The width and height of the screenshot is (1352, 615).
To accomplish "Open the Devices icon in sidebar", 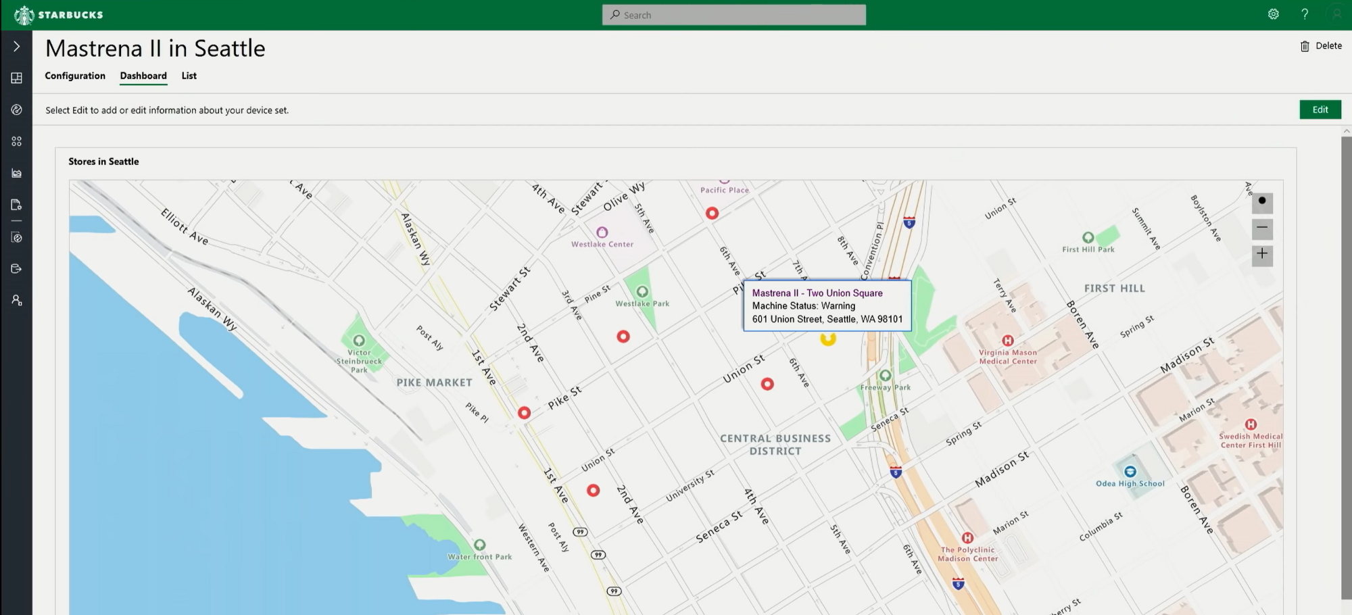I will [x=16, y=109].
